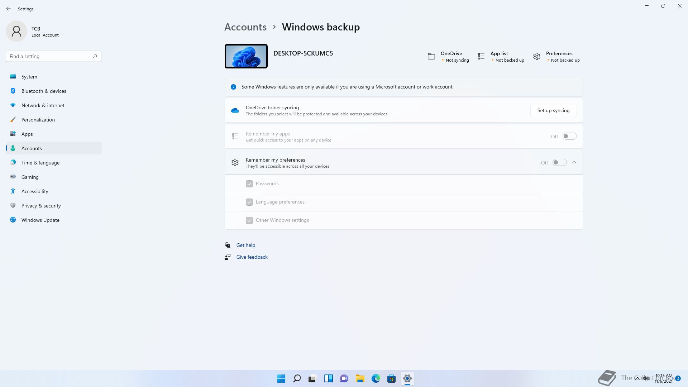The image size is (688, 387).
Task: Go to Network & internet settings
Action: coord(54,105)
